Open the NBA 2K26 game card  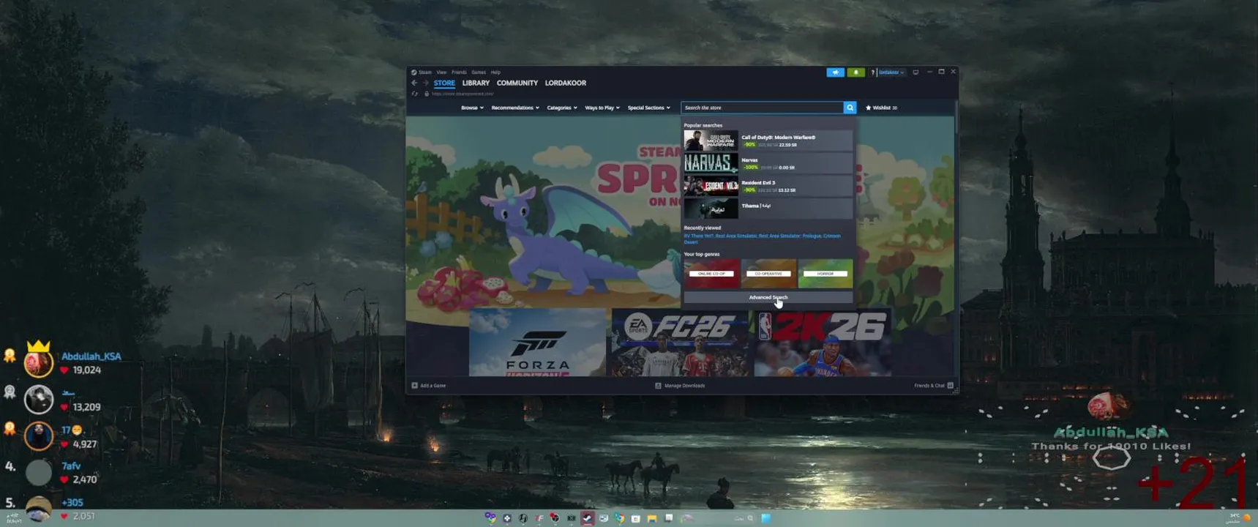pos(823,343)
